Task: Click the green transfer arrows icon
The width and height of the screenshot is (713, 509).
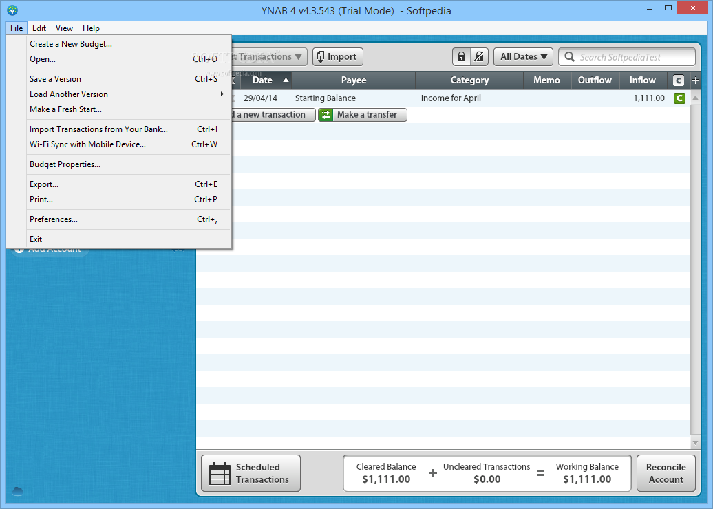Action: (326, 115)
